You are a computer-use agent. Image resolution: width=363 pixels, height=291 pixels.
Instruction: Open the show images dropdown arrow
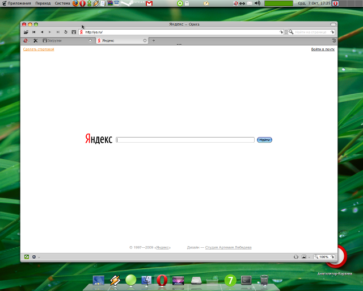[x=309, y=257]
